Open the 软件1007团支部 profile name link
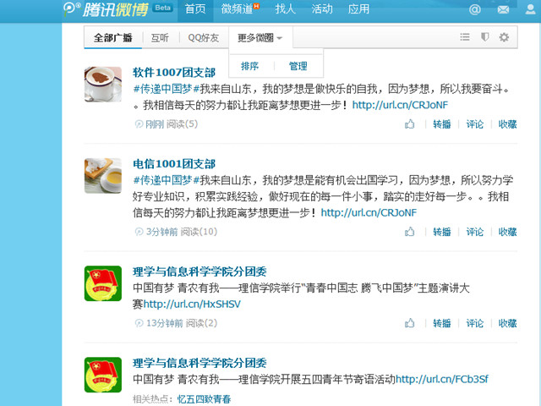This screenshot has width=541, height=406. point(174,73)
